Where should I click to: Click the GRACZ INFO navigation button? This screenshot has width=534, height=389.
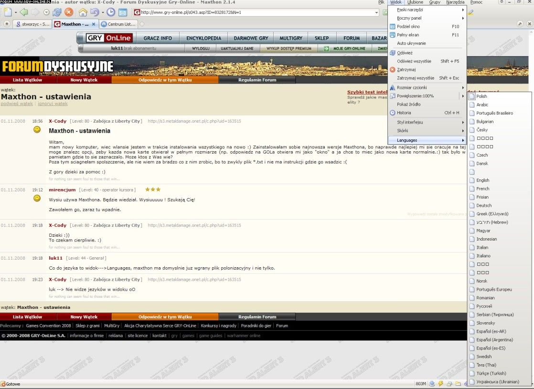tap(158, 38)
